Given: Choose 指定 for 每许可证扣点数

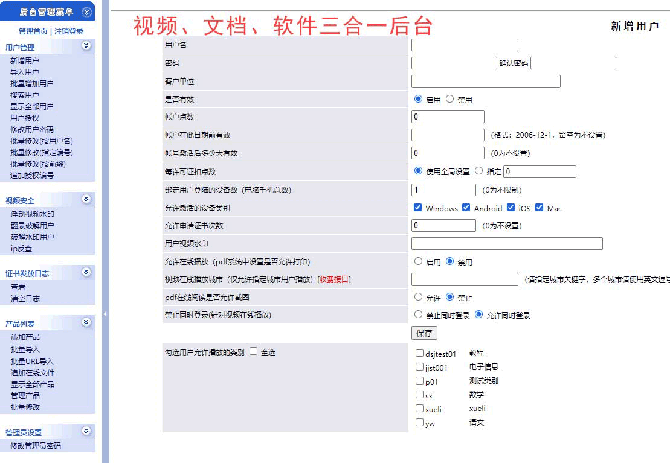Looking at the screenshot, I should tap(479, 171).
